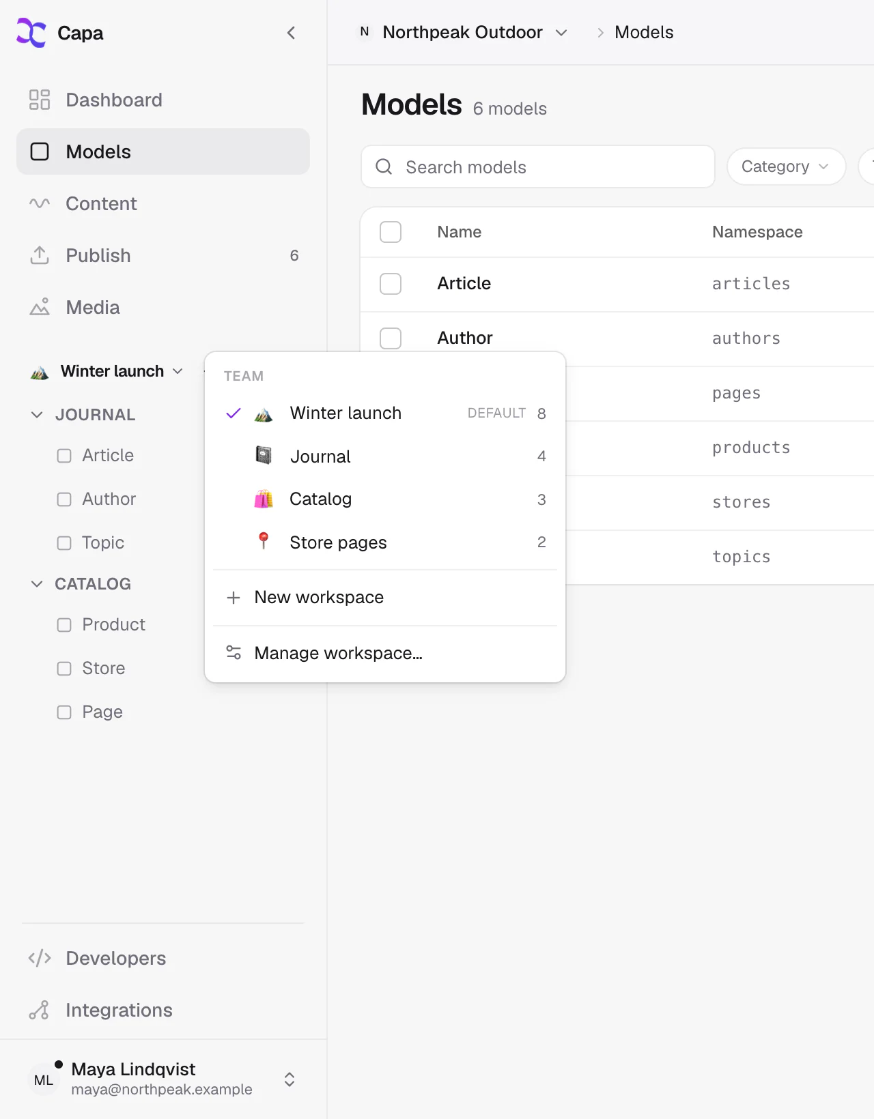Collapse the JOURNAL group in sidebar
The width and height of the screenshot is (874, 1119).
tap(37, 415)
